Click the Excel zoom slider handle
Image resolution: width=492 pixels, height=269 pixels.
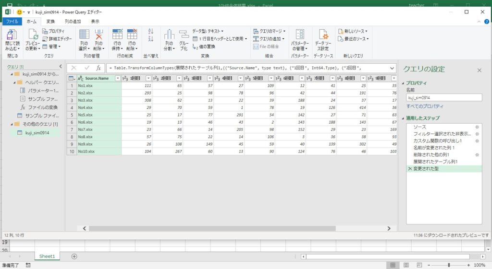449,265
